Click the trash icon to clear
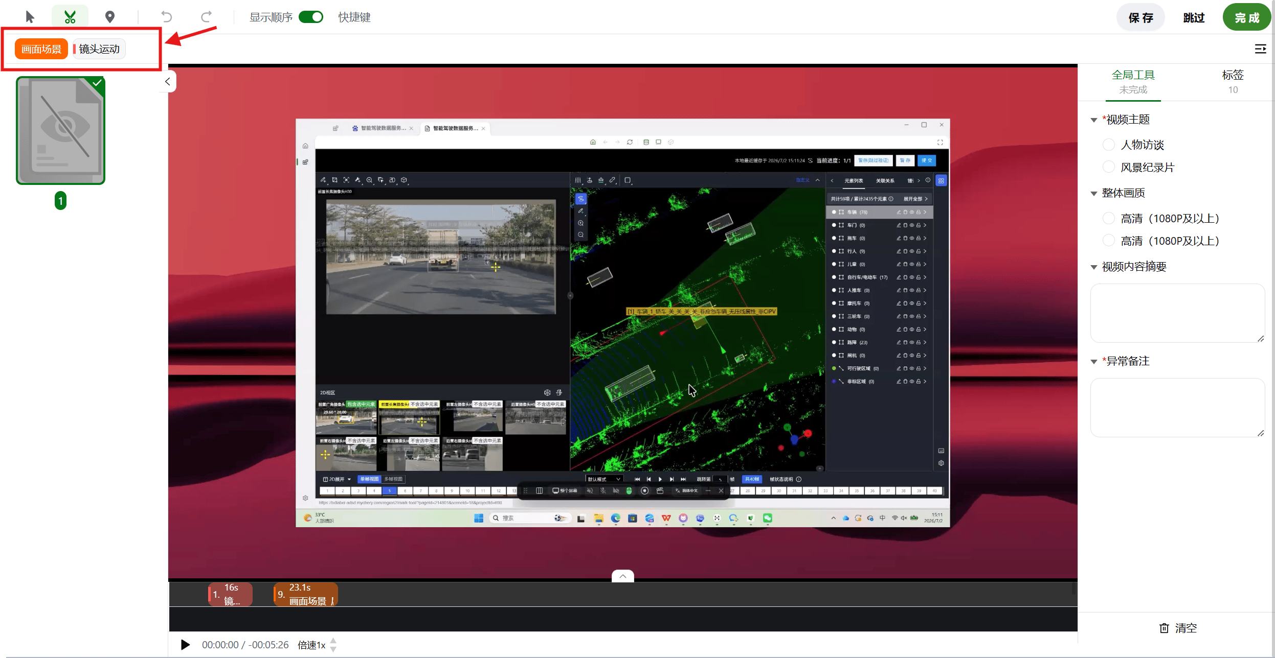 [x=1164, y=628]
